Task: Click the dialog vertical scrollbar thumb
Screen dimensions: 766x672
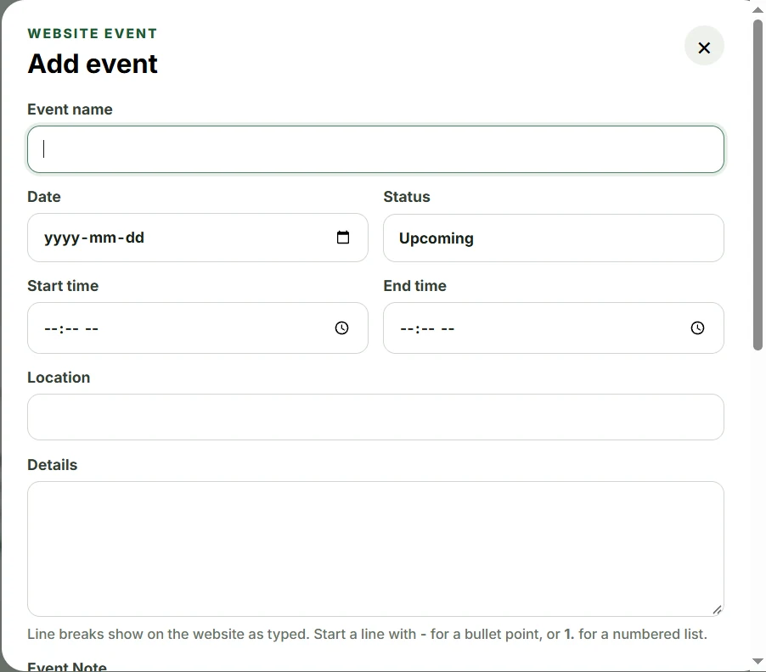Action: (x=758, y=184)
